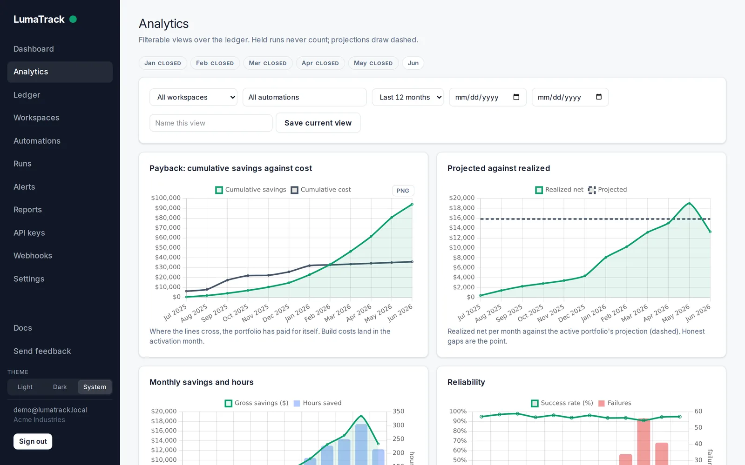
Task: Select System theme option
Action: click(x=95, y=387)
